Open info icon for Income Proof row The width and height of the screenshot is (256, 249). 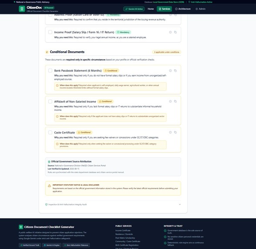[170, 32]
